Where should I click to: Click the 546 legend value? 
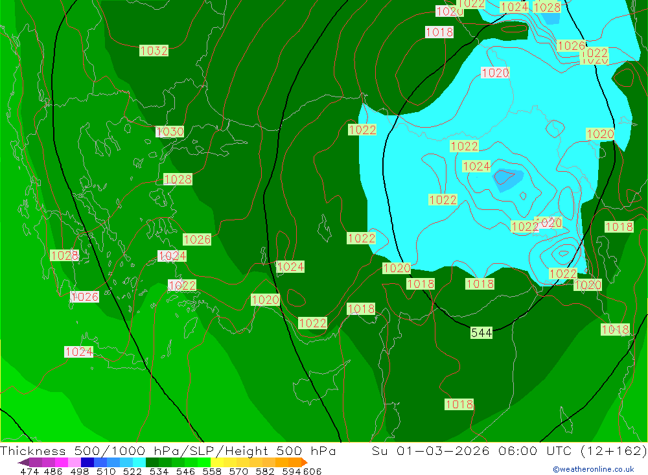185,471
